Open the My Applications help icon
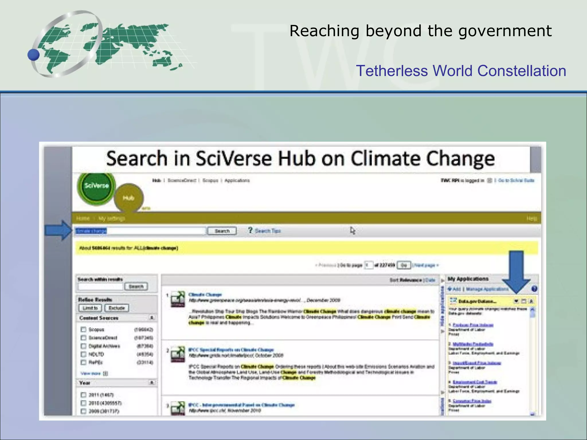Screen dimensions: 587x440 click(x=534, y=289)
